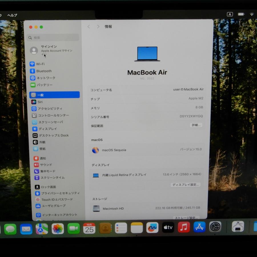Click System Settings in the Dock
Viewport: 257px width, 257px height.
[215, 227]
